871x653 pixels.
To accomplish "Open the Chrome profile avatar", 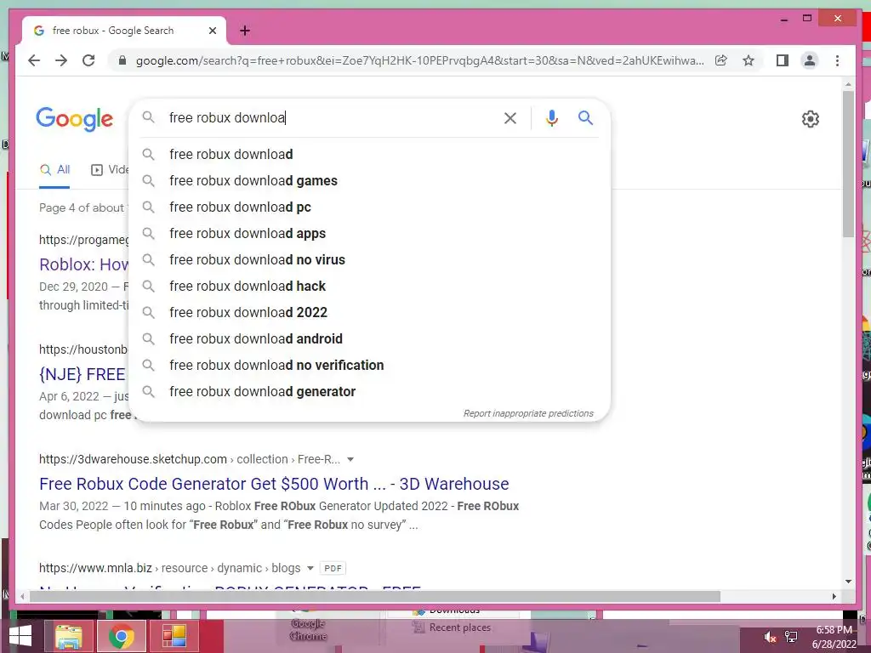I will coord(810,60).
